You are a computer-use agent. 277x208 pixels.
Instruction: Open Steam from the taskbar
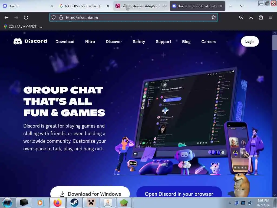74,203
